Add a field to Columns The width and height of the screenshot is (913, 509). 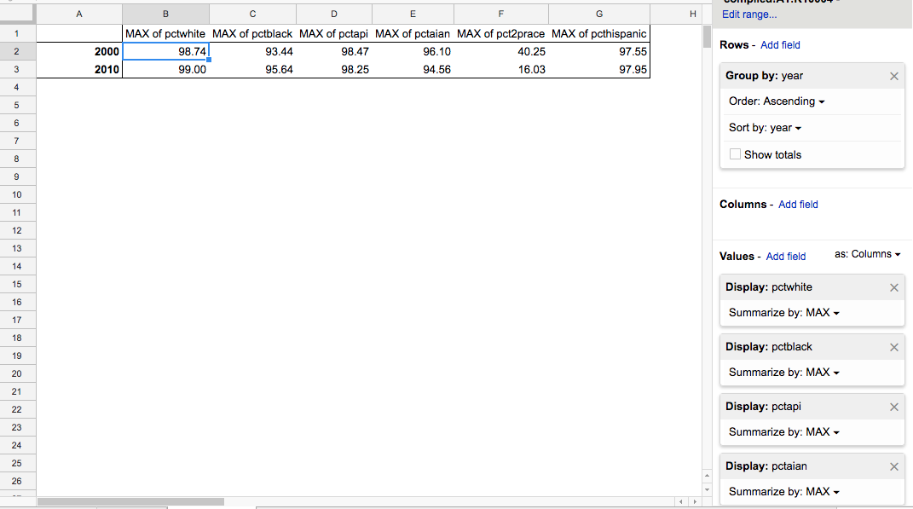pos(798,205)
